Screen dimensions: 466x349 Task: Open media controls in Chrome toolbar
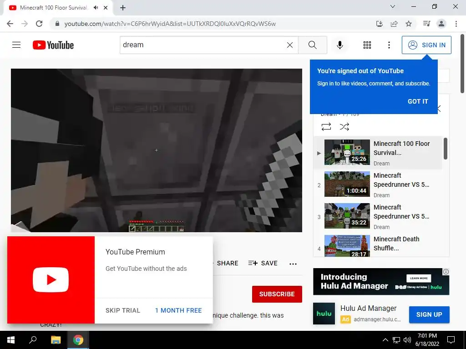pyautogui.click(x=426, y=24)
